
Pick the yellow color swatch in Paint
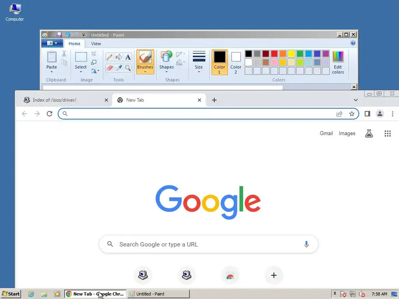tap(291, 54)
